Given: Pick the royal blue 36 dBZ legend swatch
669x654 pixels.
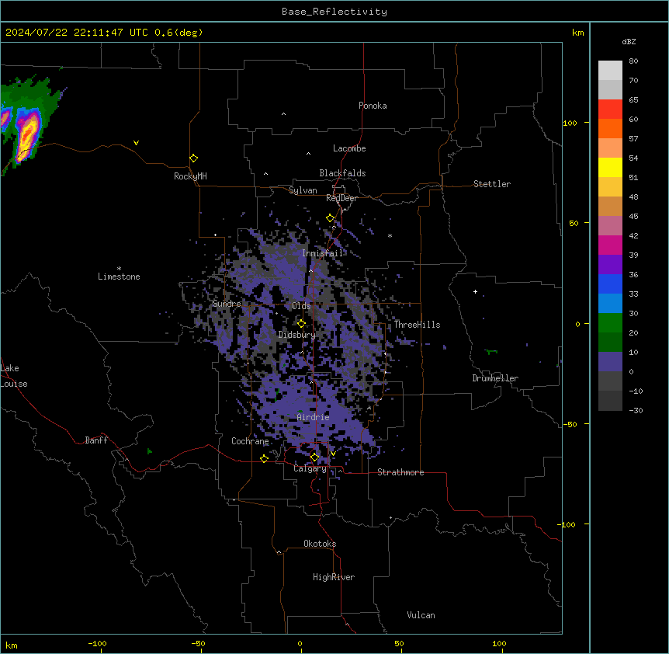Looking at the screenshot, I should [x=610, y=284].
